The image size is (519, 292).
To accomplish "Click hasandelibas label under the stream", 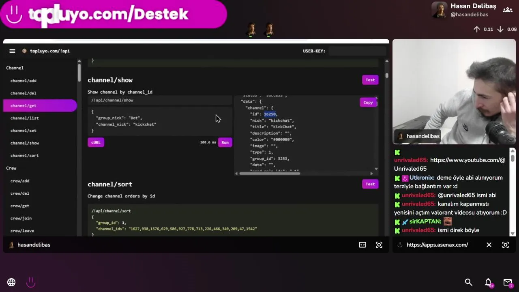I will (x=34, y=245).
